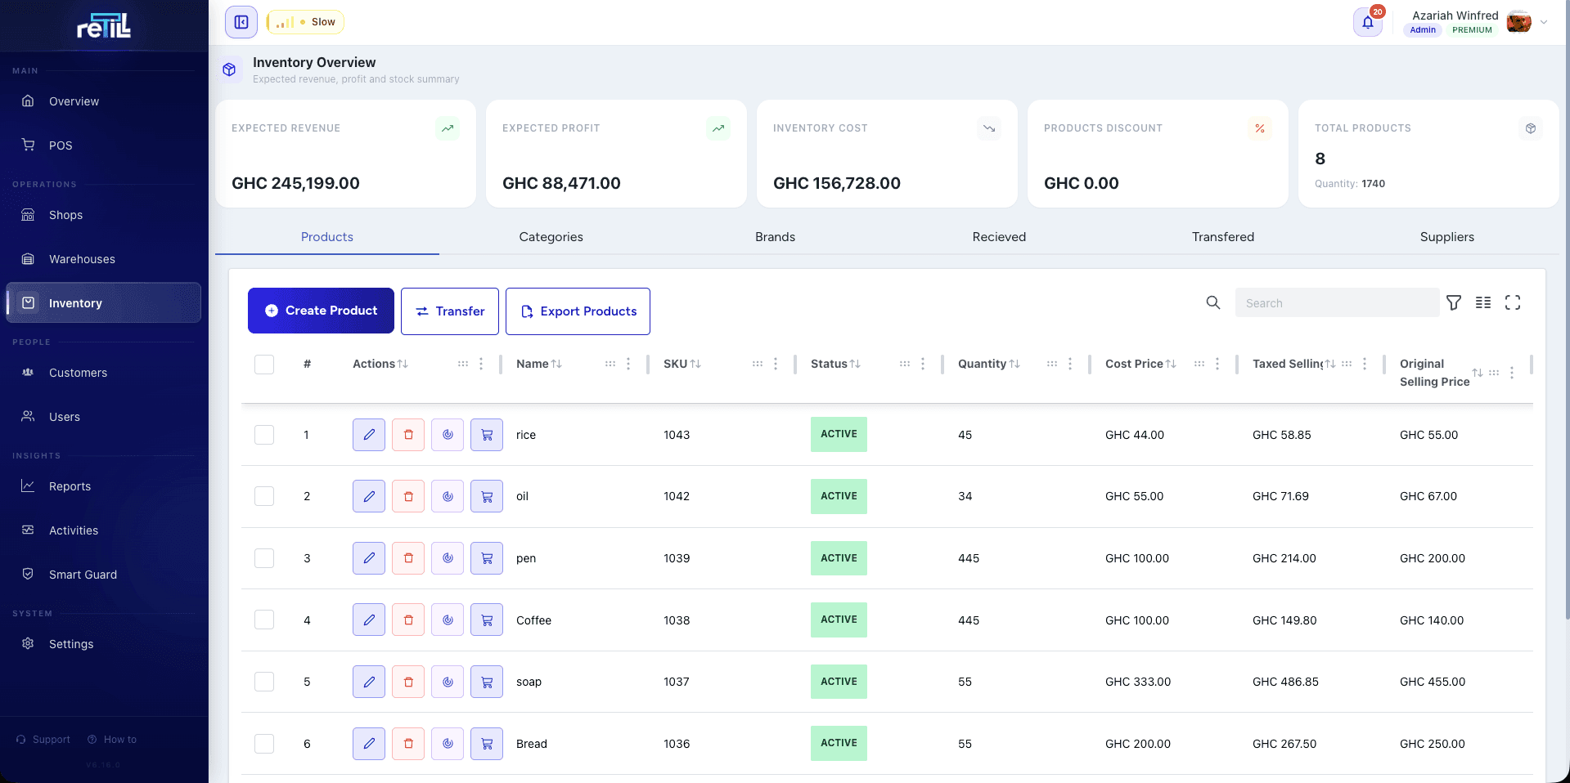The image size is (1570, 783).
Task: Switch to the Suppliers tab
Action: click(x=1447, y=237)
